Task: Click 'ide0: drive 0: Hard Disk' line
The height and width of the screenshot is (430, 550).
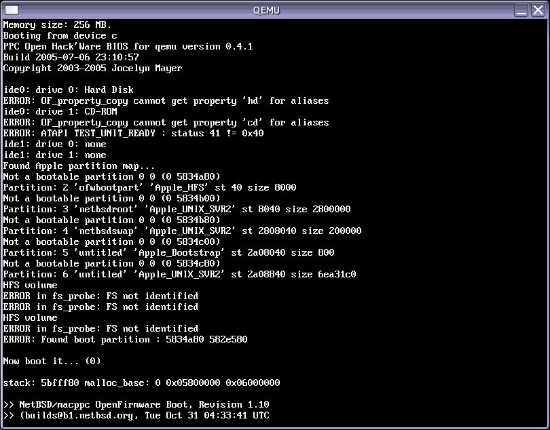Action: pyautogui.click(x=68, y=90)
